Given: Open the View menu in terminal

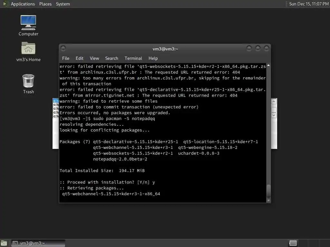Looking at the screenshot, I should [94, 59].
